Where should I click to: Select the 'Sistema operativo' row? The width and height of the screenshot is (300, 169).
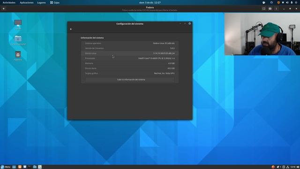click(x=130, y=43)
